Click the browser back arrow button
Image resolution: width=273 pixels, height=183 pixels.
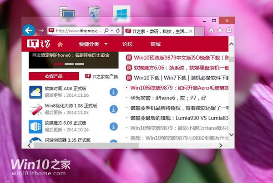pyautogui.click(x=29, y=30)
